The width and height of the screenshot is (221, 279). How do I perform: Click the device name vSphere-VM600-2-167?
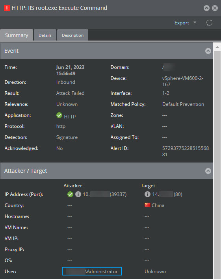[x=182, y=81]
